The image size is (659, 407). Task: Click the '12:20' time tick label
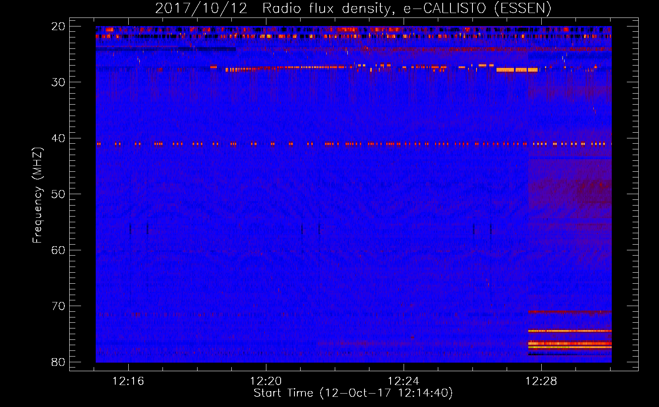[x=266, y=381]
